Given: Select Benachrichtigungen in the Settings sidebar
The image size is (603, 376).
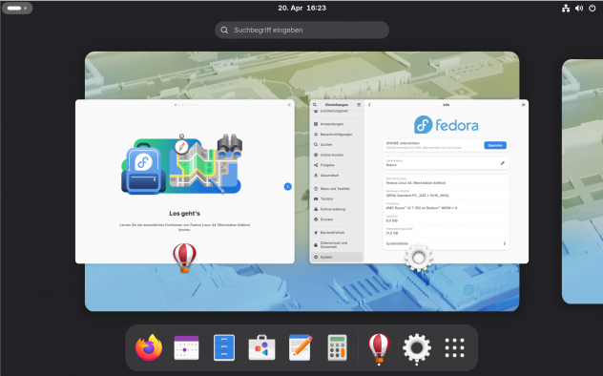Looking at the screenshot, I should 337,135.
